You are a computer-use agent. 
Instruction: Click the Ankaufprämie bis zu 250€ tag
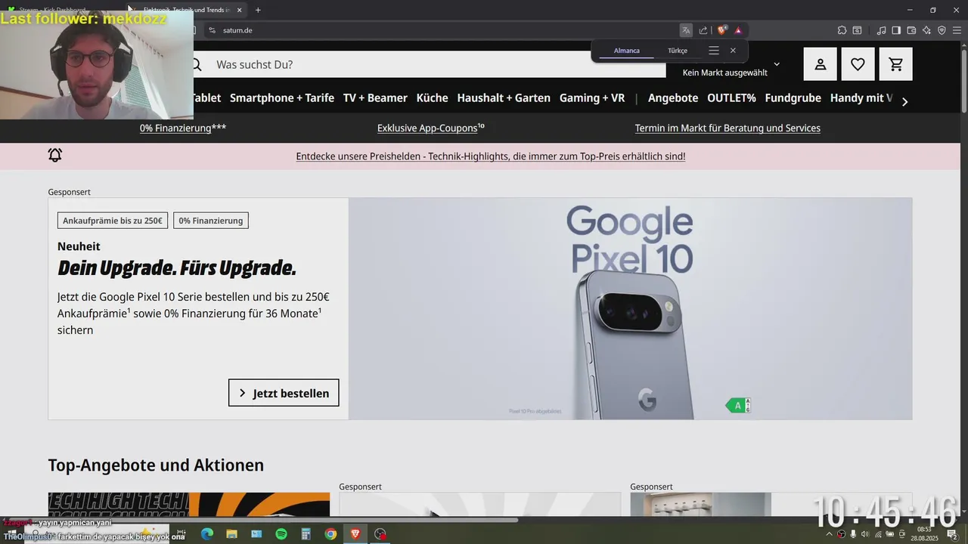113,221
